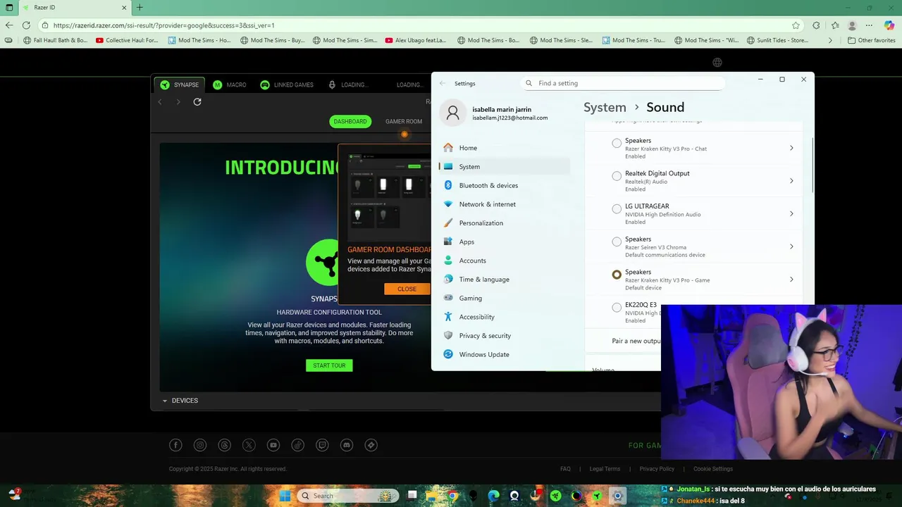Open Personalization settings
Image resolution: width=902 pixels, height=507 pixels.
click(x=504, y=223)
